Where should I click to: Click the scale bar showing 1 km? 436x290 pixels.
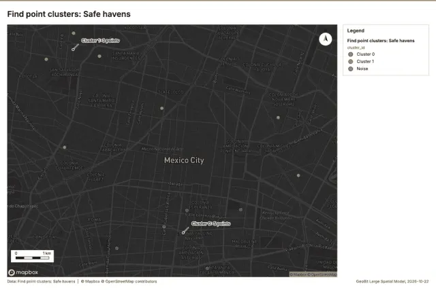(32, 256)
